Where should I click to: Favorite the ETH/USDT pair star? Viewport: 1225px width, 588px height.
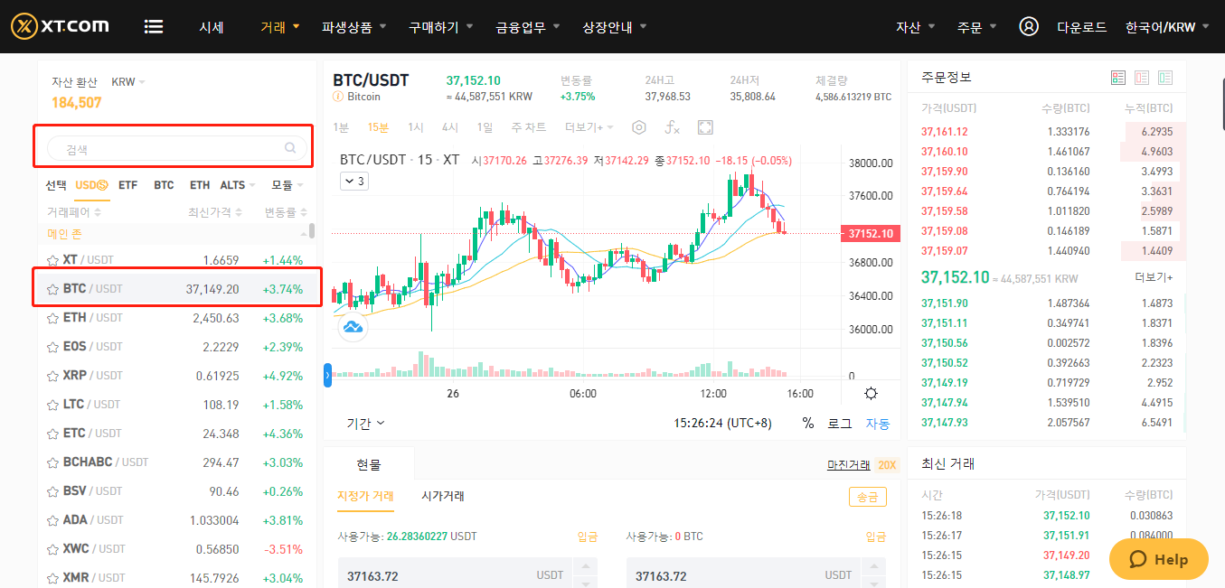coord(52,318)
